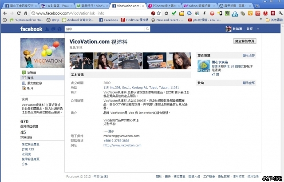Click the blue SPA extension icon
Image resolution: width=284 pixels, height=182 pixels.
pos(235,13)
